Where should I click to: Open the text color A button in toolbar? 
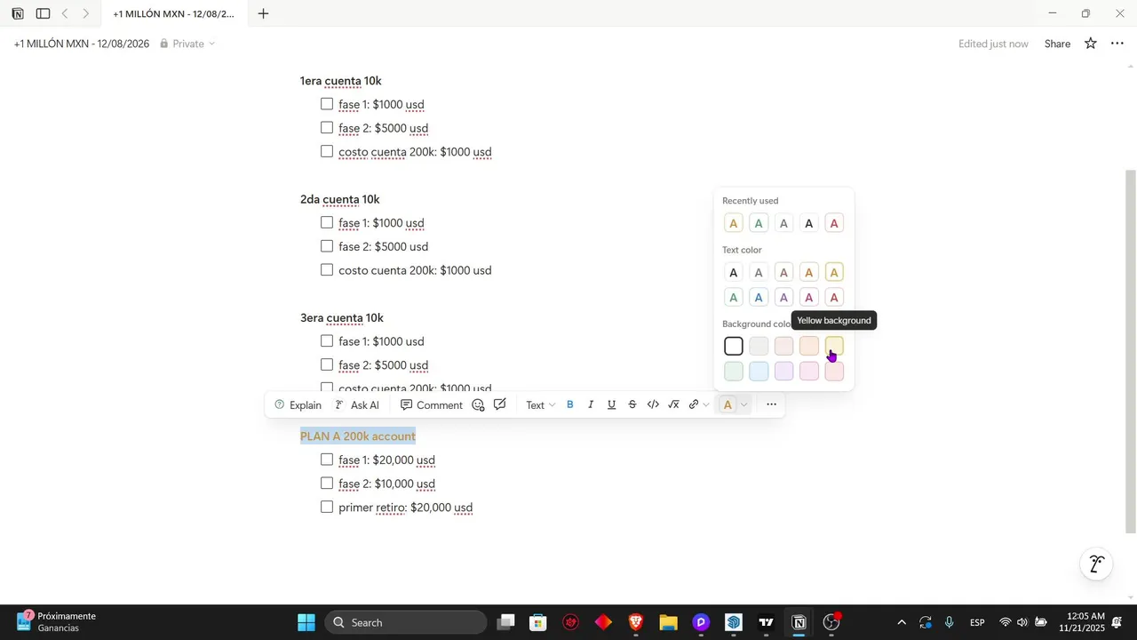click(728, 404)
